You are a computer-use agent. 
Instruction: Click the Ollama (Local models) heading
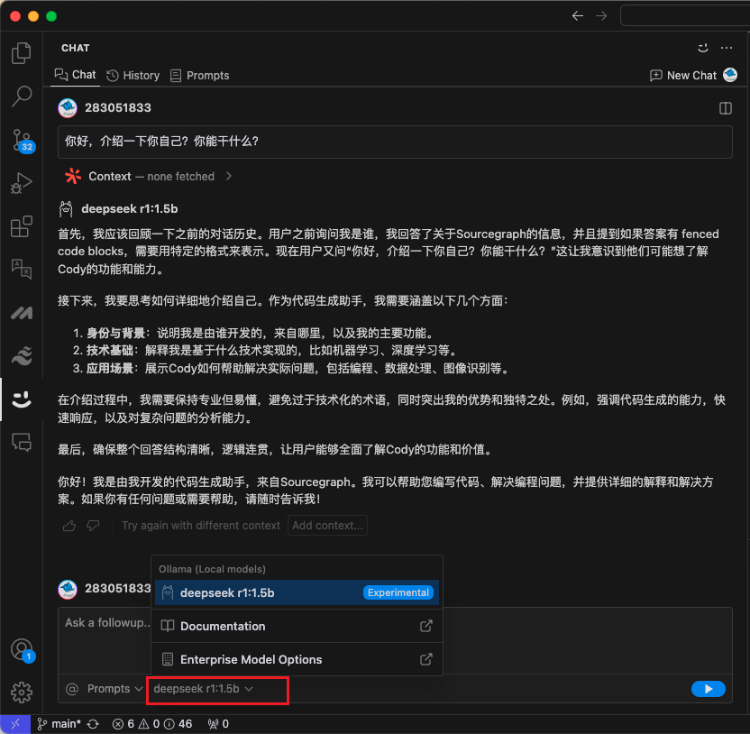tap(212, 569)
